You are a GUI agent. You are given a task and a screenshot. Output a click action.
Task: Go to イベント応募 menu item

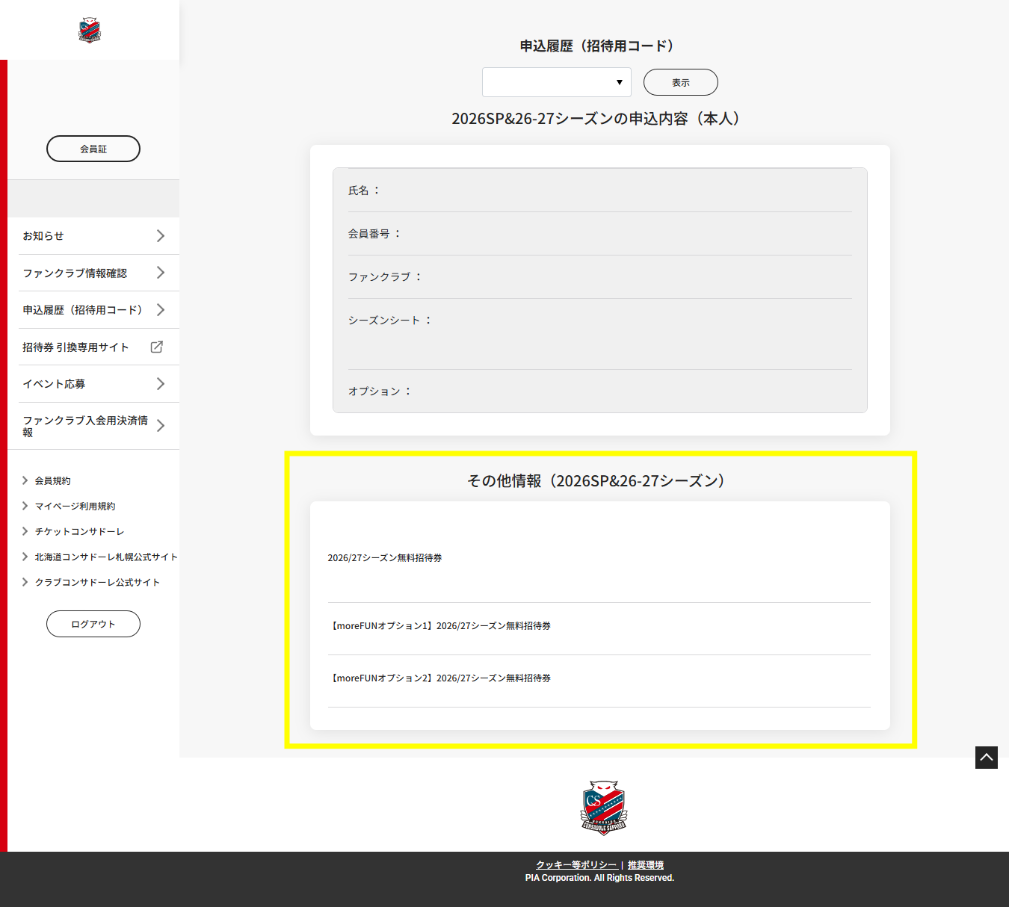tap(93, 383)
